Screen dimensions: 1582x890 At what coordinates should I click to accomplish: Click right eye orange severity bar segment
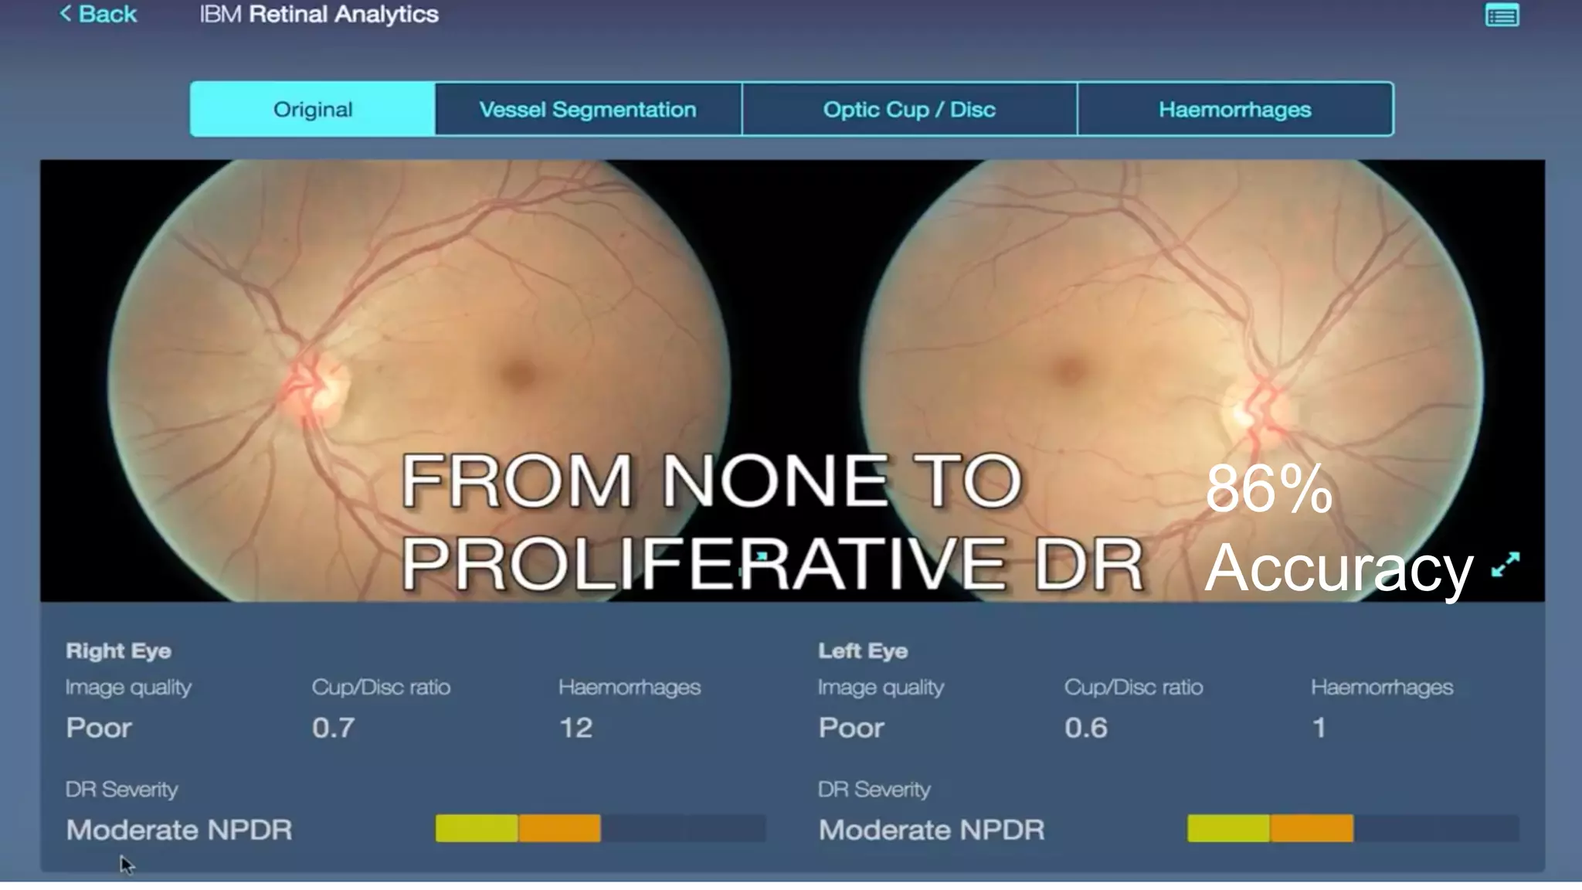(560, 828)
